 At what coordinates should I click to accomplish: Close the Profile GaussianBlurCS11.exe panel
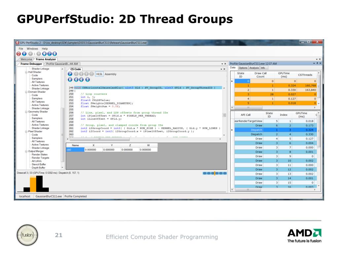(320, 63)
